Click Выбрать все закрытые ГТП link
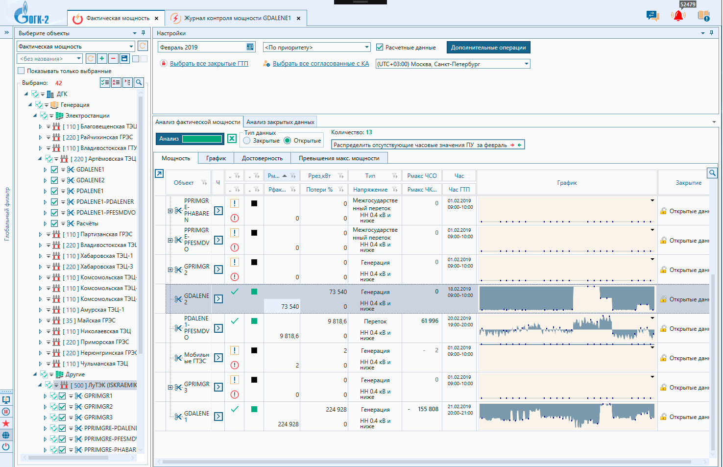723x467 pixels. pos(209,64)
